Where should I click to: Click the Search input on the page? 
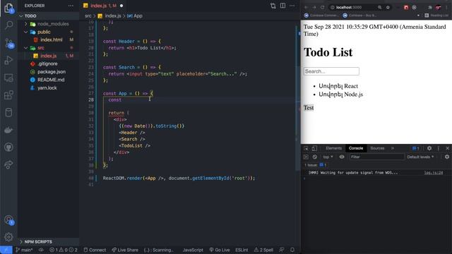[331, 71]
